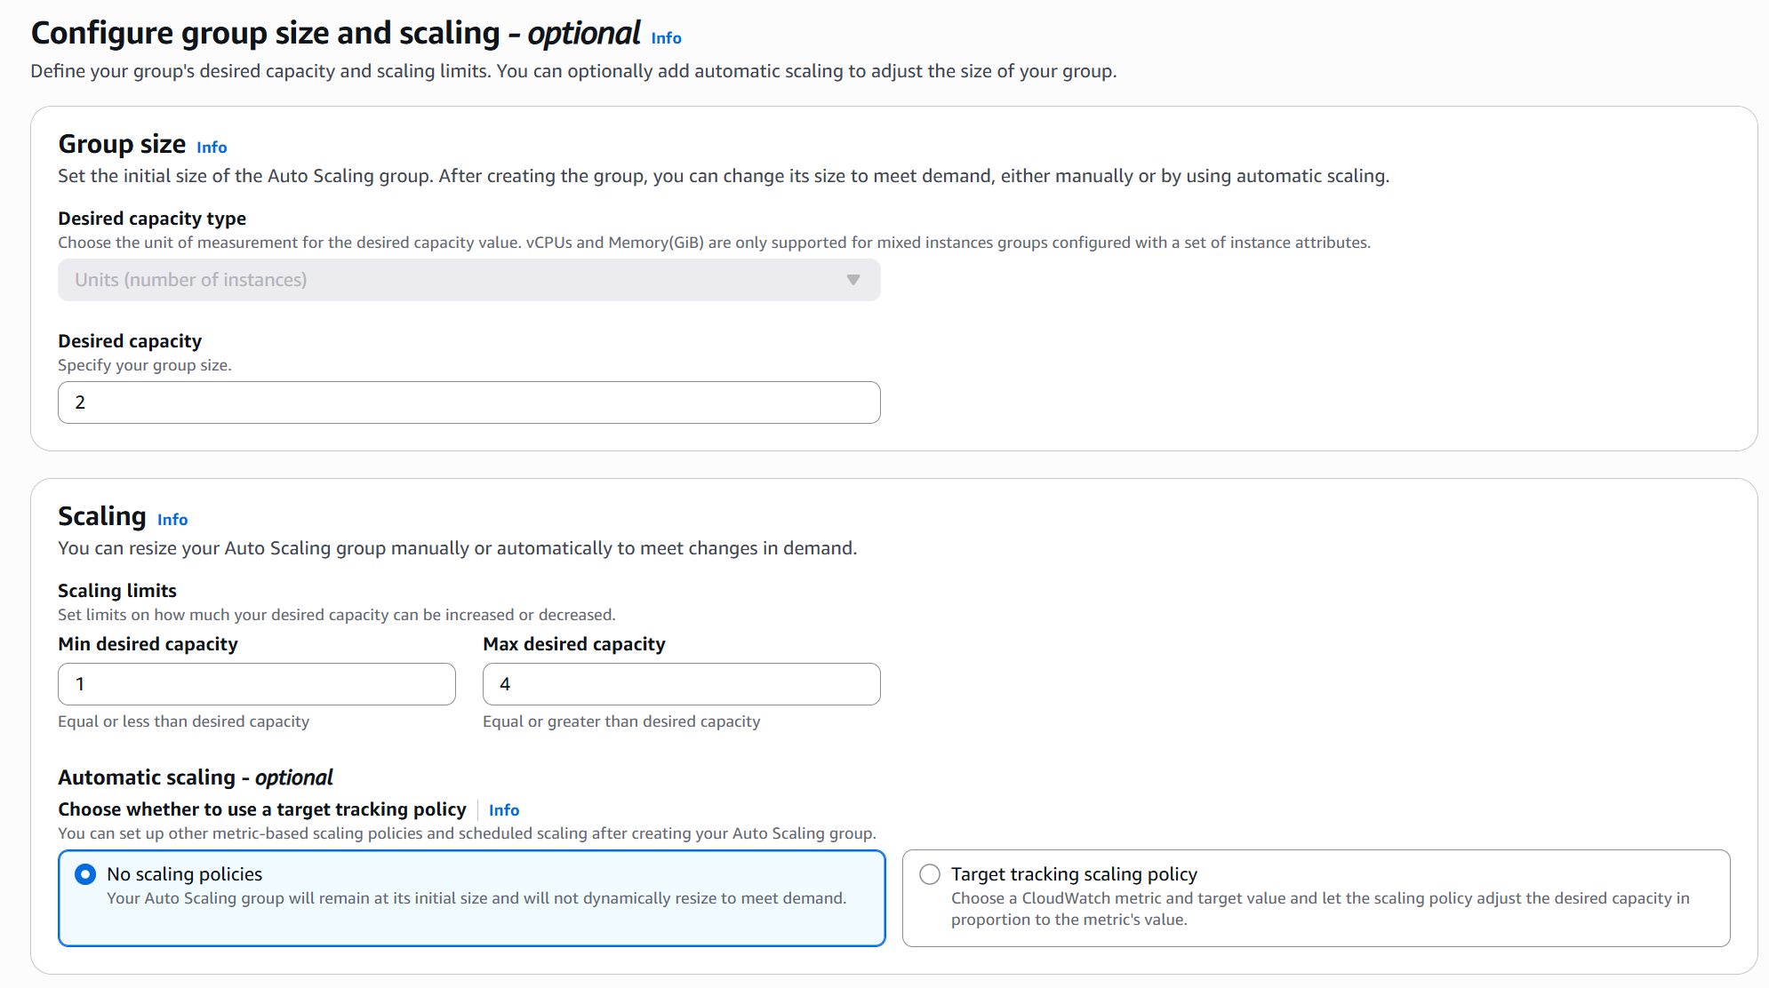Viewport: 1769px width, 988px height.
Task: Click the No scaling policies description text
Action: (x=476, y=898)
